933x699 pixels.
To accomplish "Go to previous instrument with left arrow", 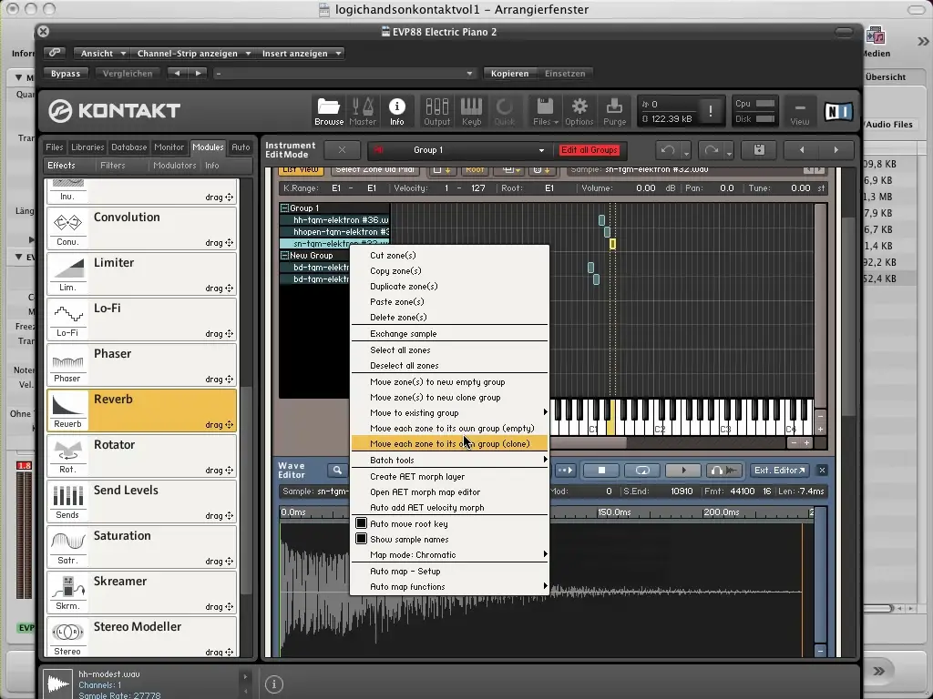I will click(x=802, y=150).
